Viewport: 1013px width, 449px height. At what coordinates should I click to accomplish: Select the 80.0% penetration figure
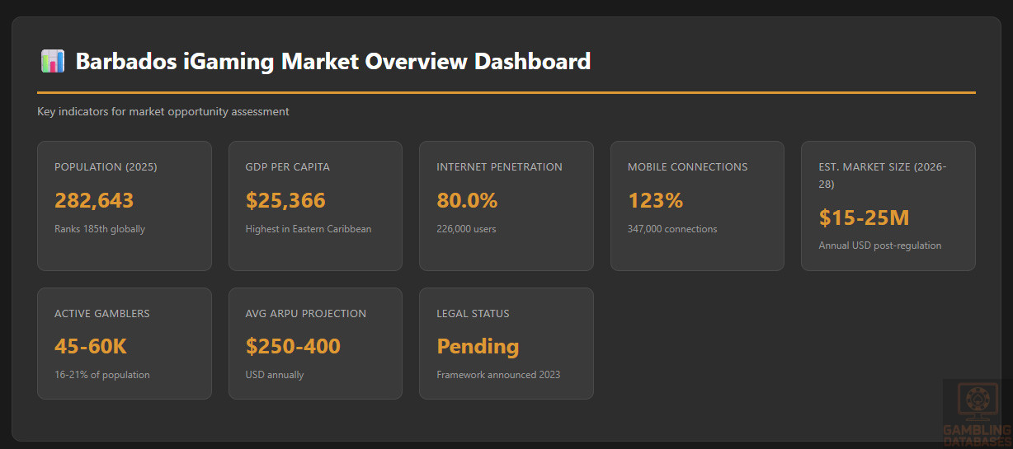pos(467,200)
